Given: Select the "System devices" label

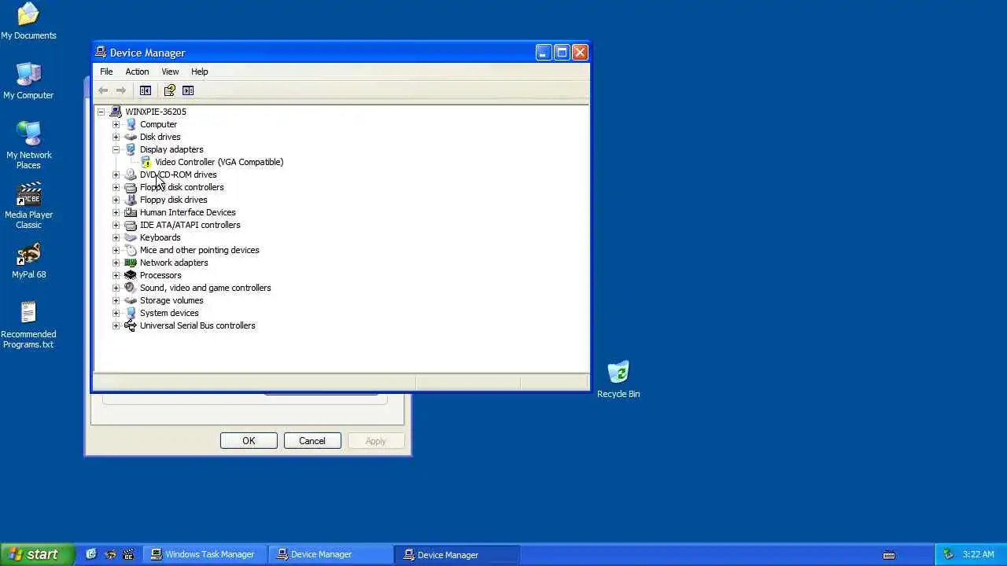Looking at the screenshot, I should pyautogui.click(x=169, y=313).
